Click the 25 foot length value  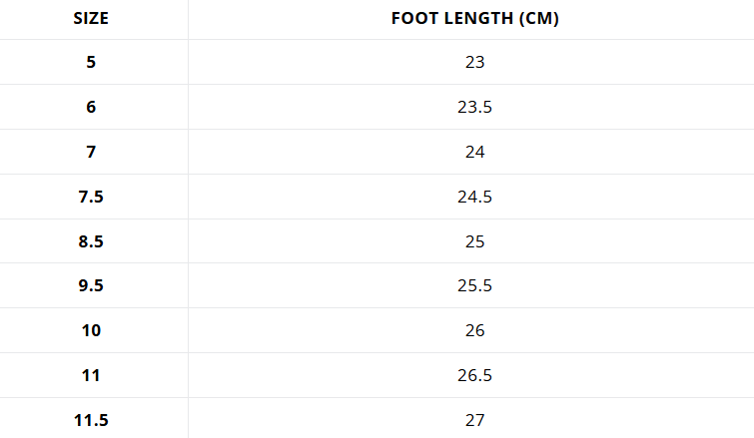pos(474,241)
